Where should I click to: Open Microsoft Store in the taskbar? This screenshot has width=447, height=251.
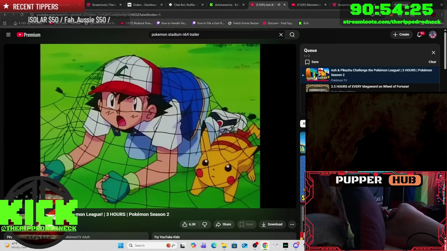[234, 245]
